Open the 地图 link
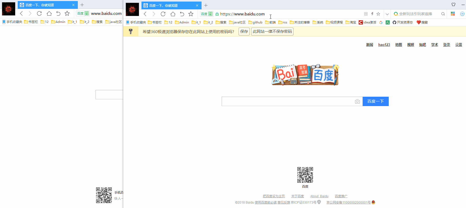 coord(399,45)
